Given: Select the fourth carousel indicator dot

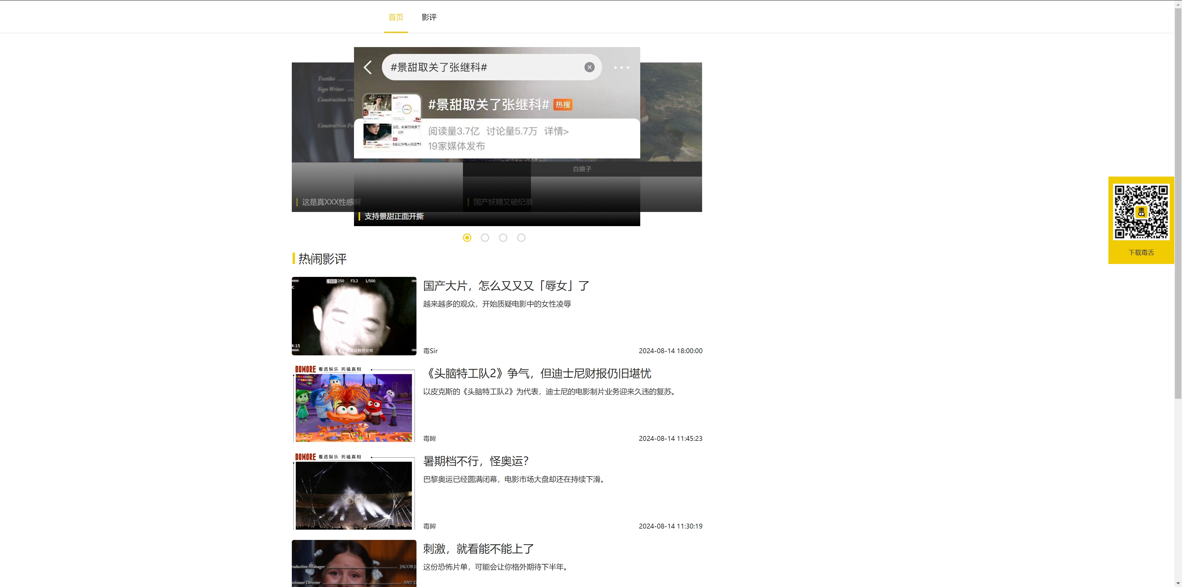Looking at the screenshot, I should point(521,238).
